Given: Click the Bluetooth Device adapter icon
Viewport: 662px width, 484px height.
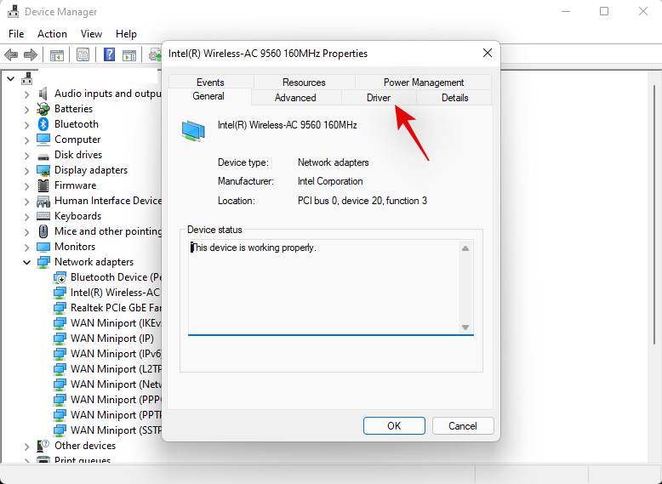Looking at the screenshot, I should [60, 277].
